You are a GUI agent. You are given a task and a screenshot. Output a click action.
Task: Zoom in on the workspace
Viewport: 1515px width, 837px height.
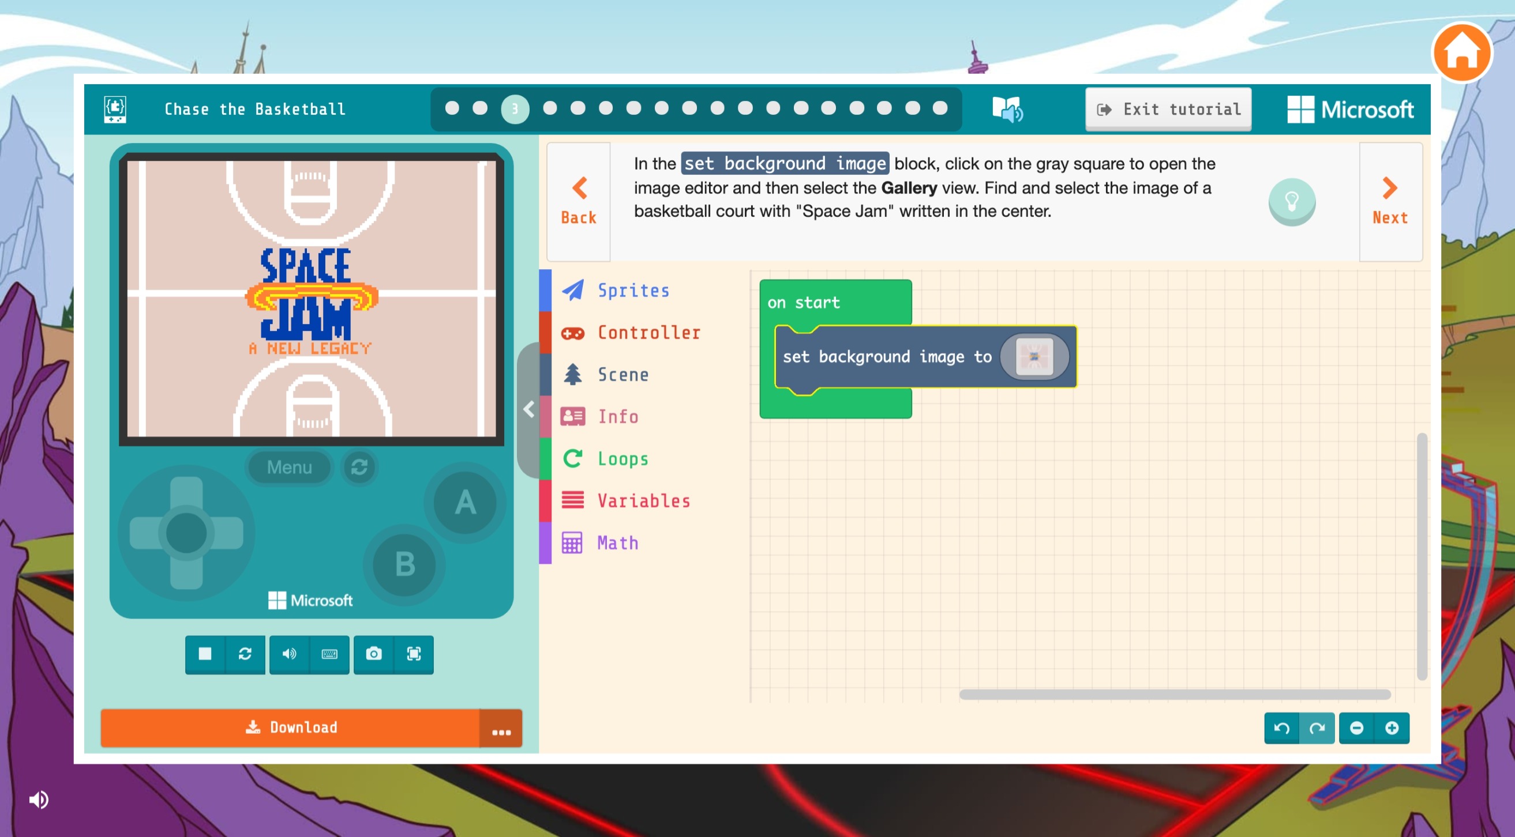pyautogui.click(x=1392, y=728)
